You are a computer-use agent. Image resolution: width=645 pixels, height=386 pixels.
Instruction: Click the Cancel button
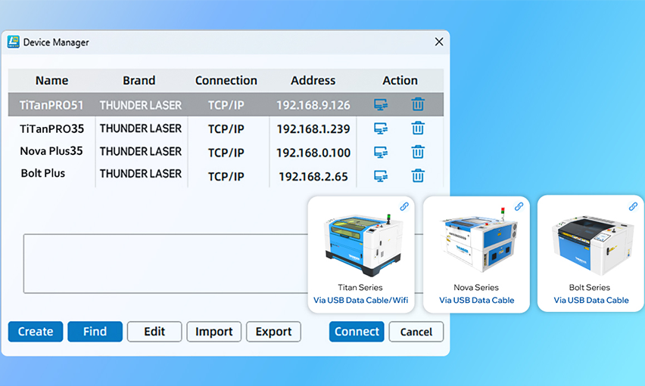click(416, 332)
